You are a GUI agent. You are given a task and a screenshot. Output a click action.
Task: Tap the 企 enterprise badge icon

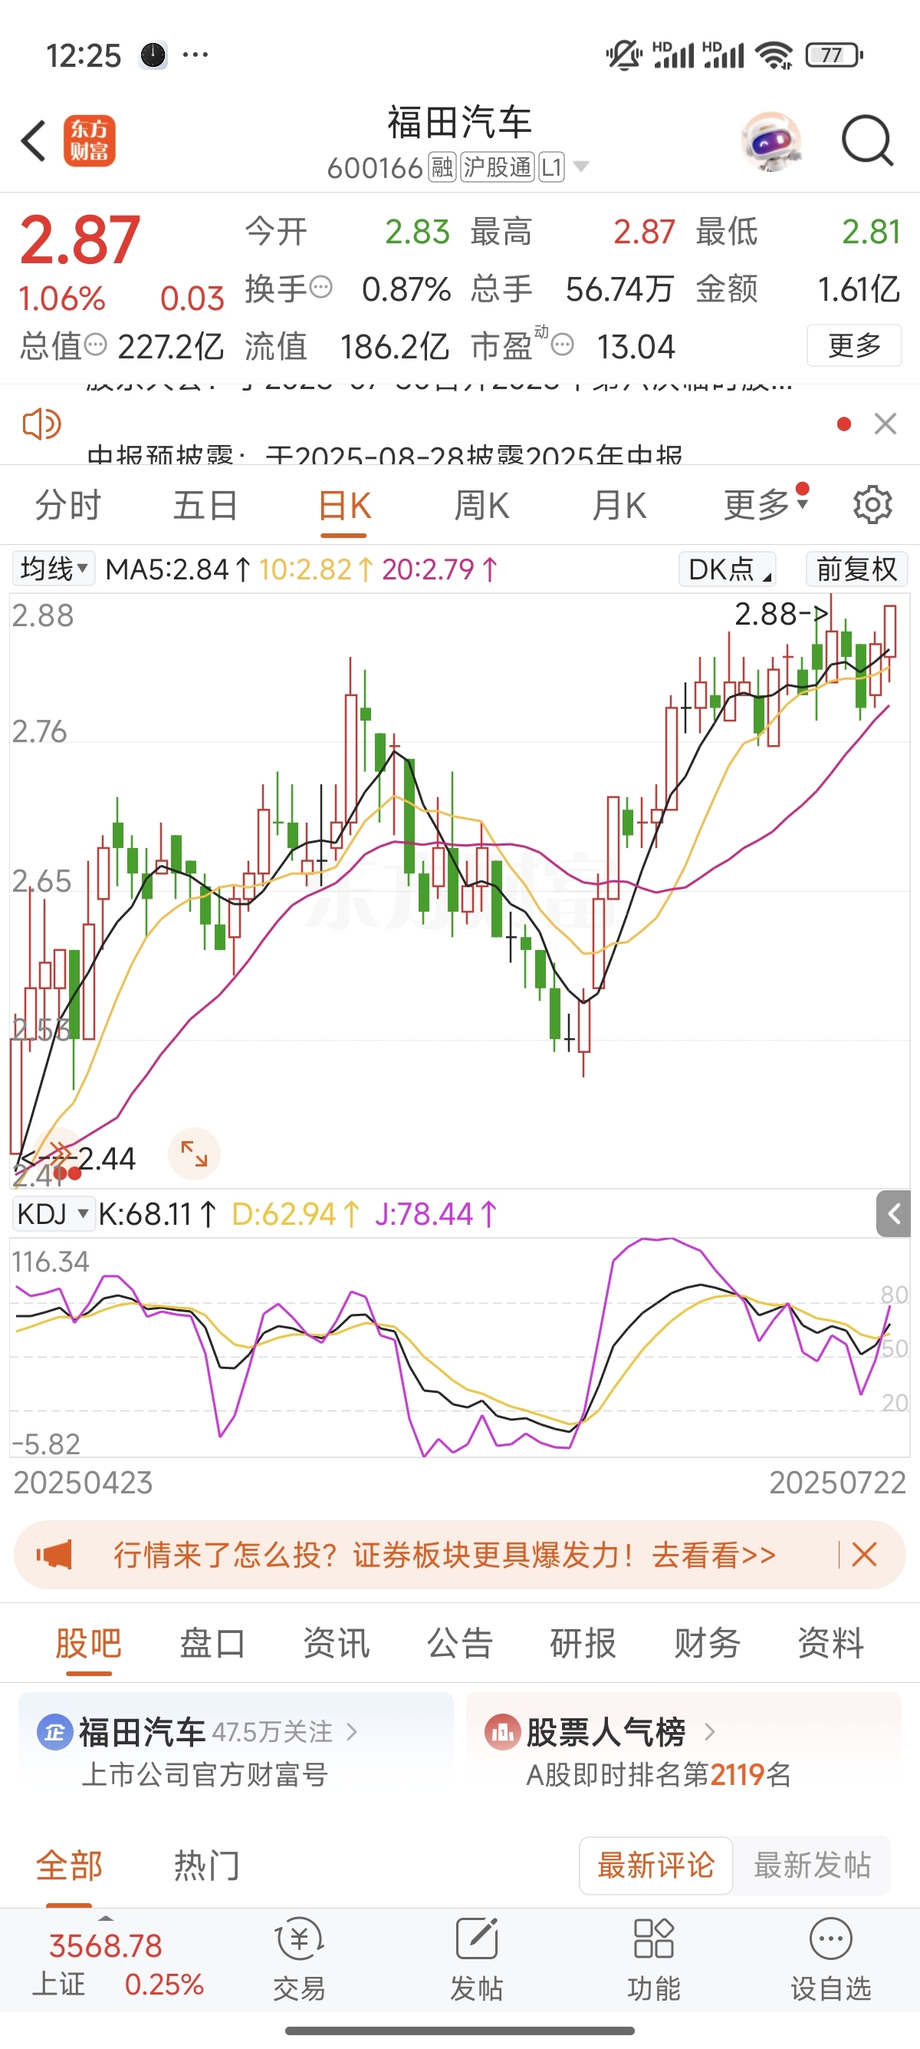click(54, 1731)
